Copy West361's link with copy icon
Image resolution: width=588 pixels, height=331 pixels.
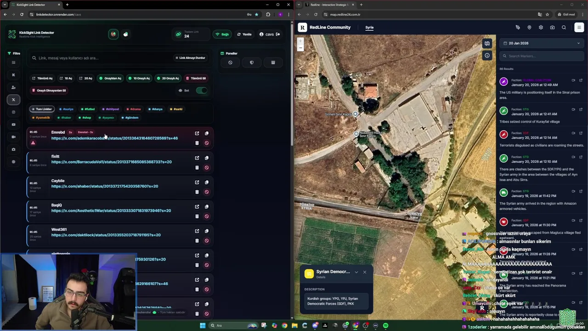click(206, 231)
